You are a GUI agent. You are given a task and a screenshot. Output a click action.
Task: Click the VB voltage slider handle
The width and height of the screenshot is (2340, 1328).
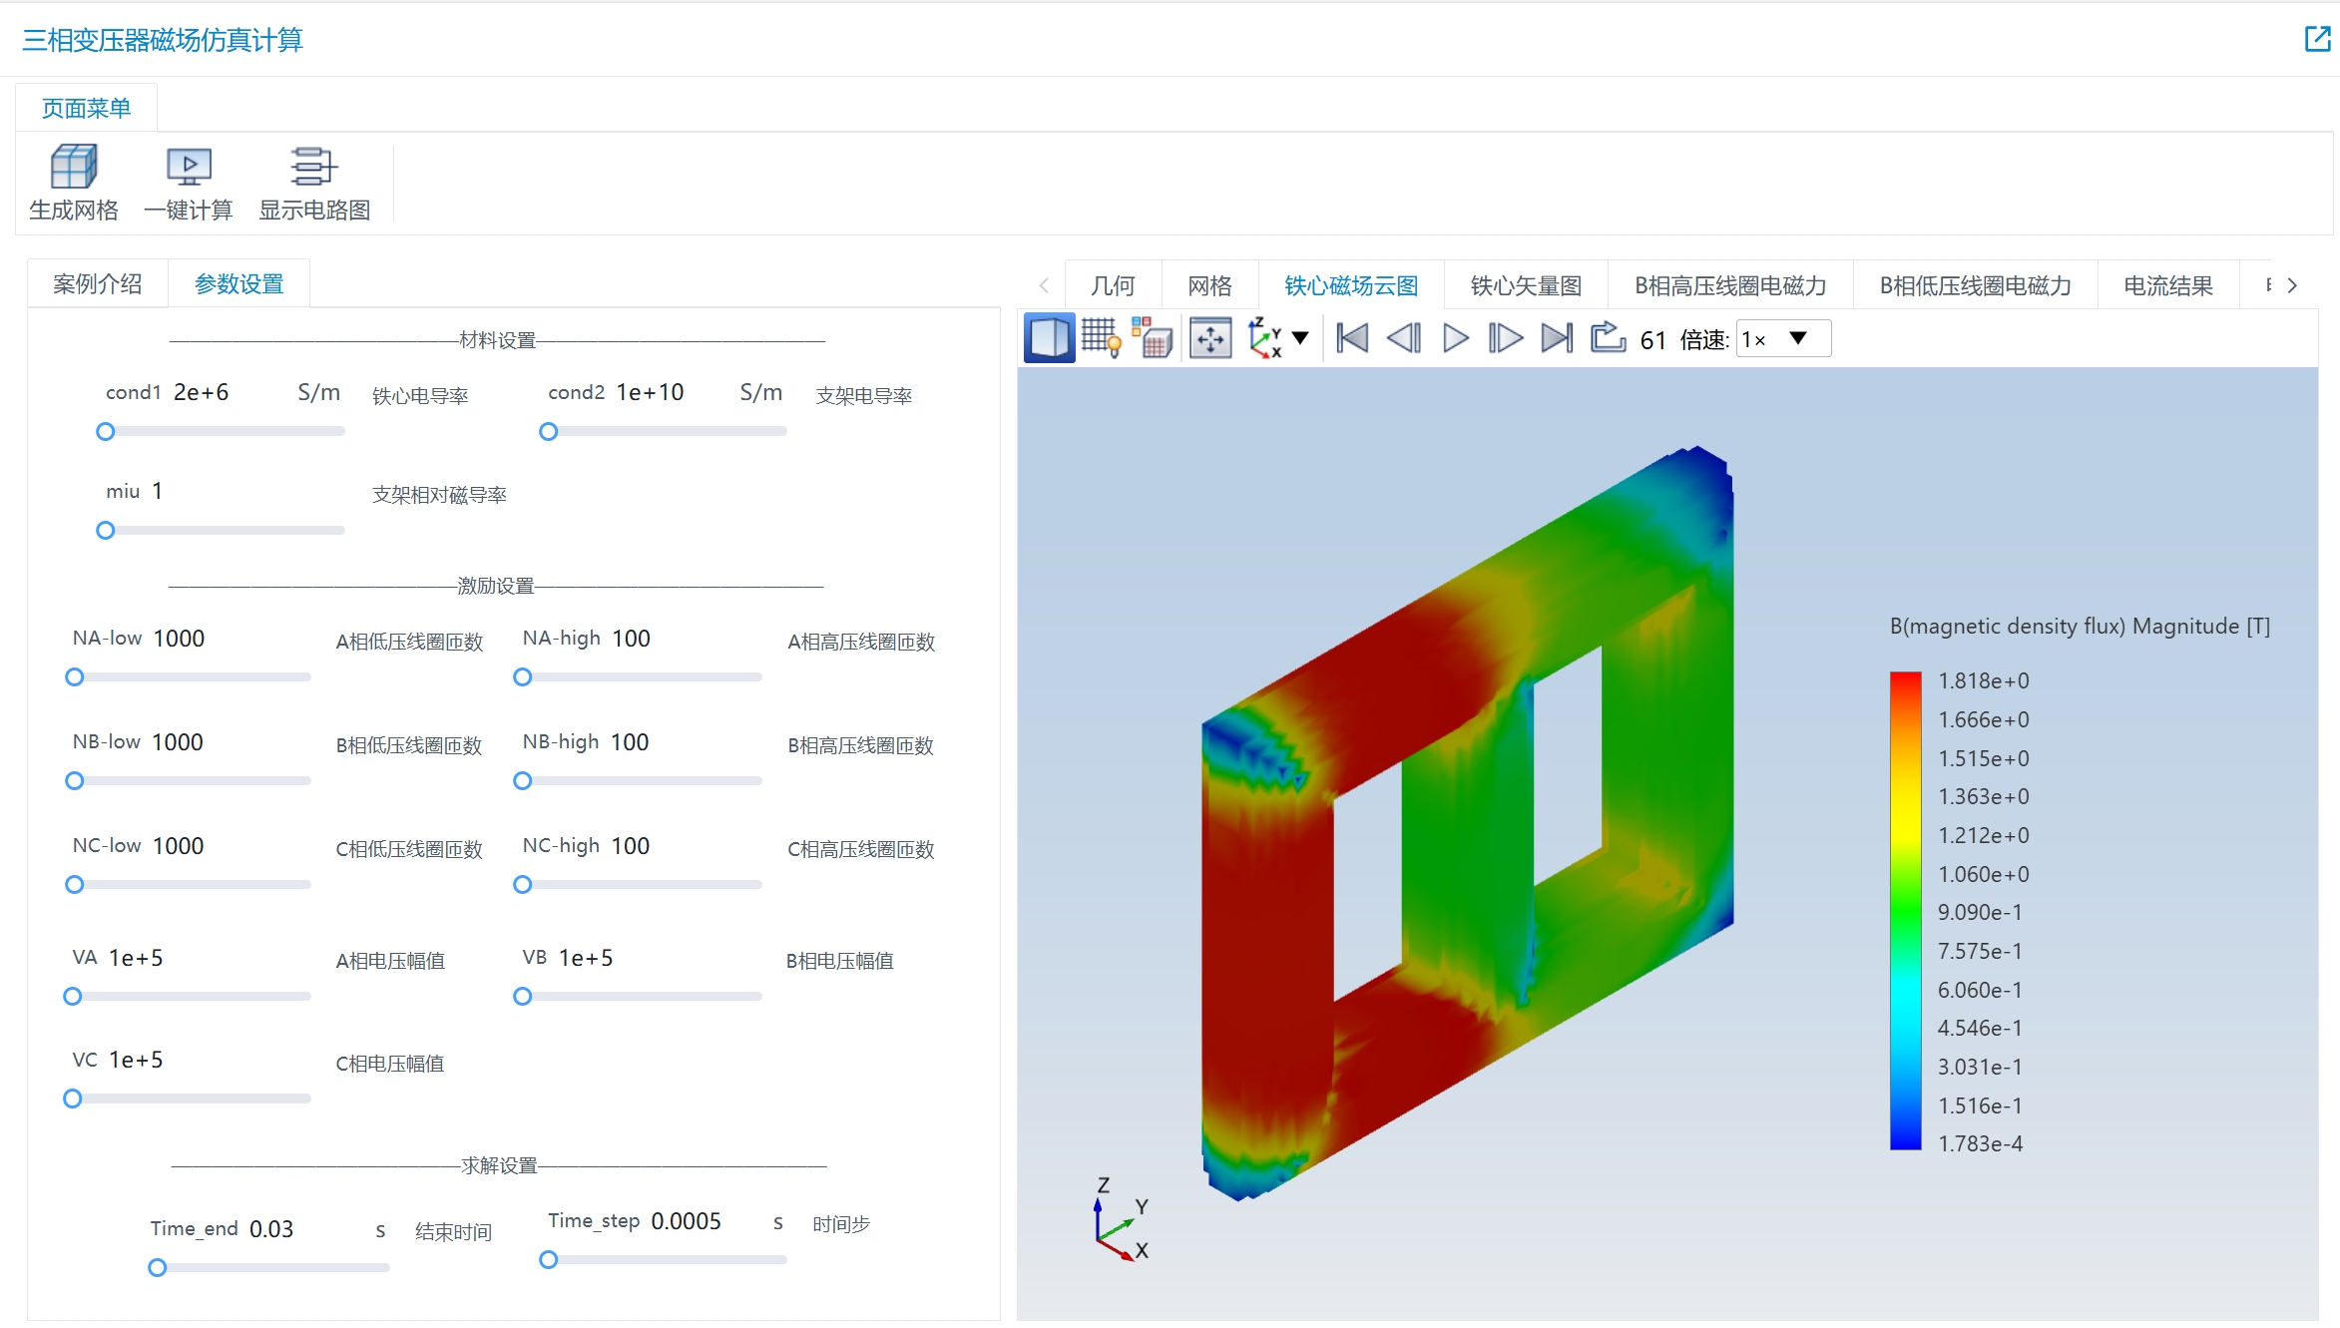pos(522,997)
